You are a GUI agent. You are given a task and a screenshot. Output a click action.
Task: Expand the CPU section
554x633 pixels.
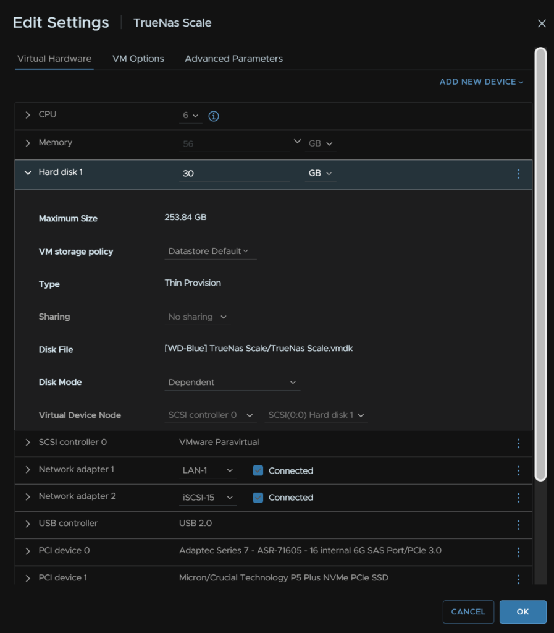pyautogui.click(x=27, y=115)
